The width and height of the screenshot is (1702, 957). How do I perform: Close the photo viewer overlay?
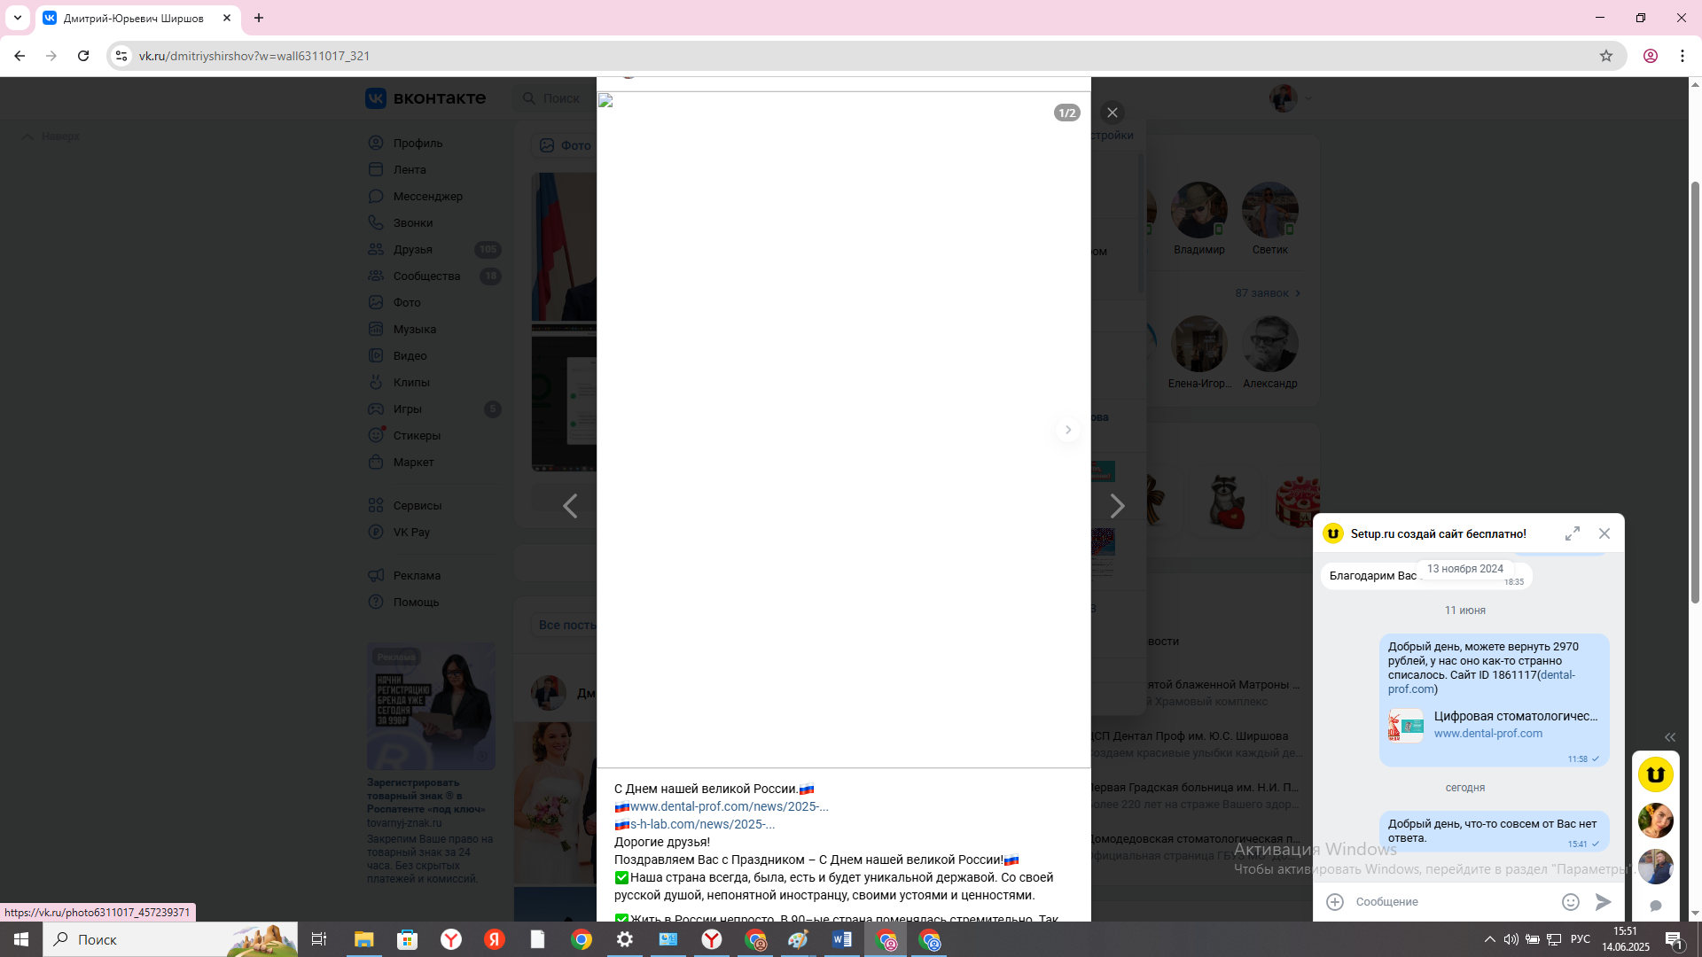click(x=1112, y=113)
